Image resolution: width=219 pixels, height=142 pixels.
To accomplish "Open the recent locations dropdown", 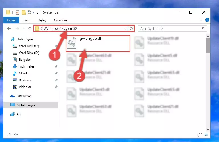I will point(24,28).
